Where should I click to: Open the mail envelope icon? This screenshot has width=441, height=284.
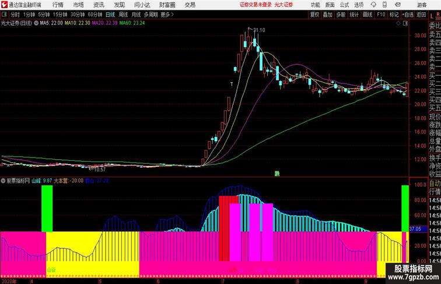coord(398,5)
